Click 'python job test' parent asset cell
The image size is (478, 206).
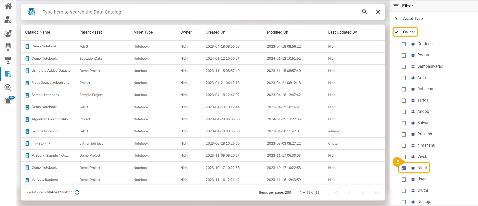point(91,143)
